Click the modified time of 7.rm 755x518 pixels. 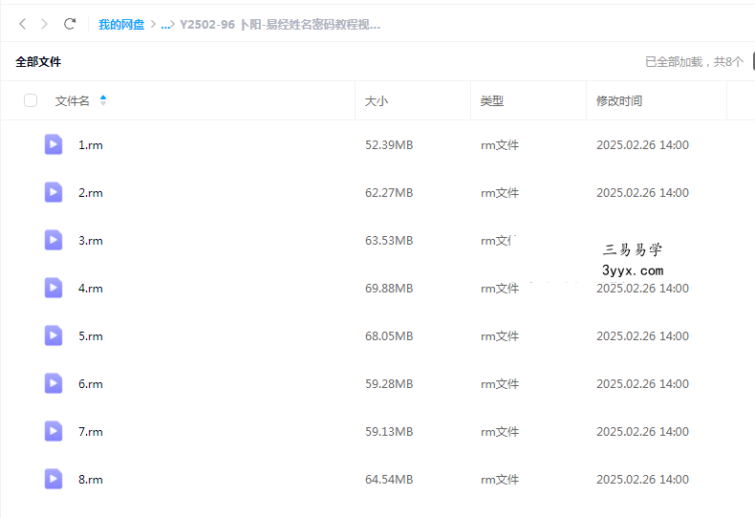[642, 431]
